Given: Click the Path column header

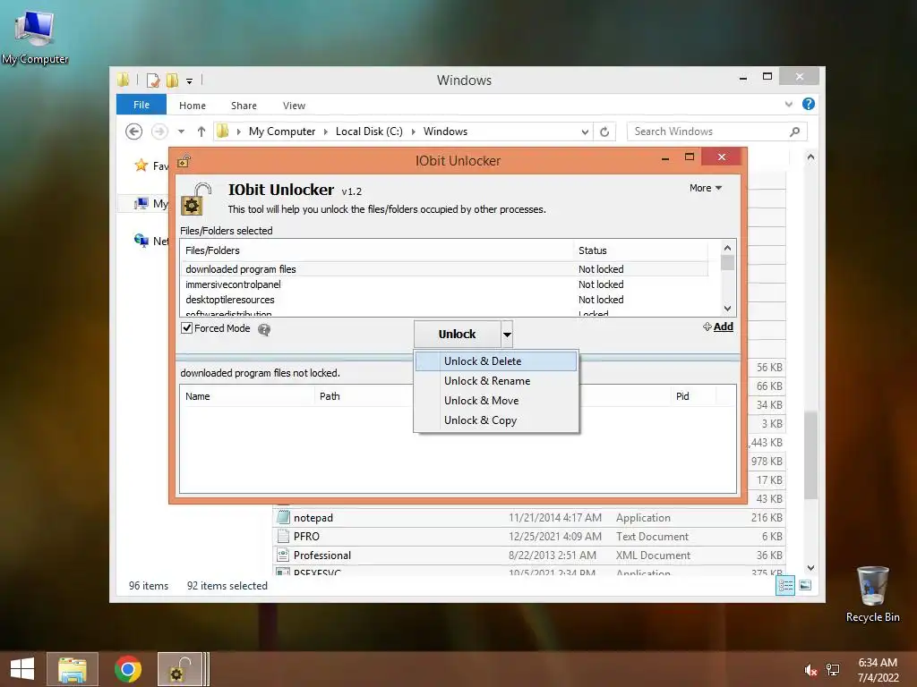Looking at the screenshot, I should coord(364,396).
